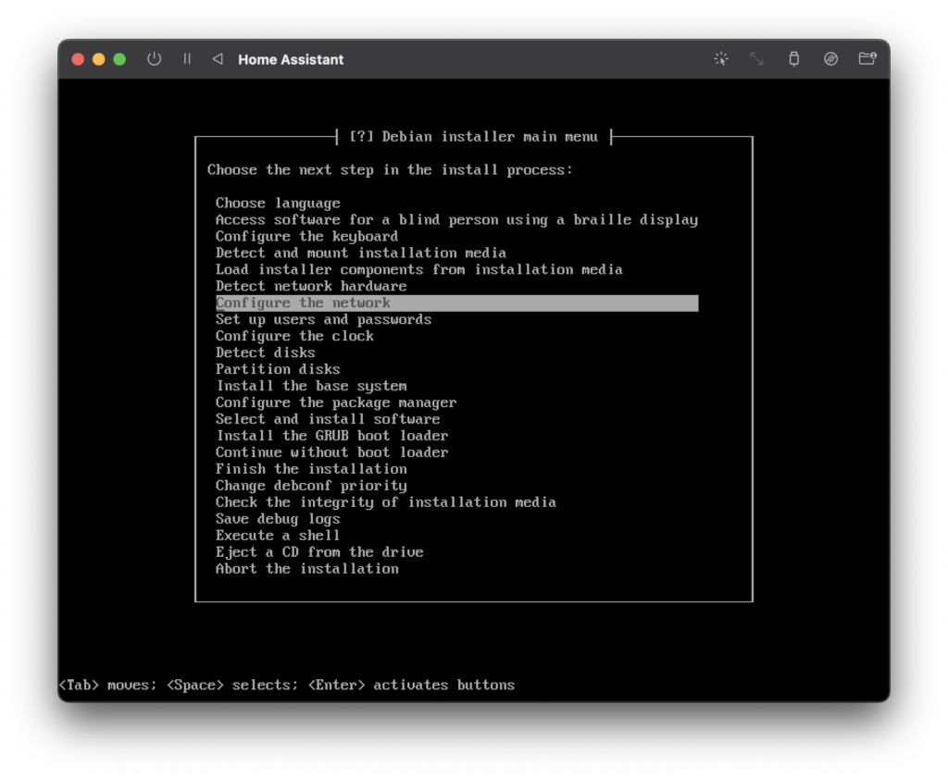Select Choose language menu entry
Viewport: 948px width, 779px height.
(456, 203)
